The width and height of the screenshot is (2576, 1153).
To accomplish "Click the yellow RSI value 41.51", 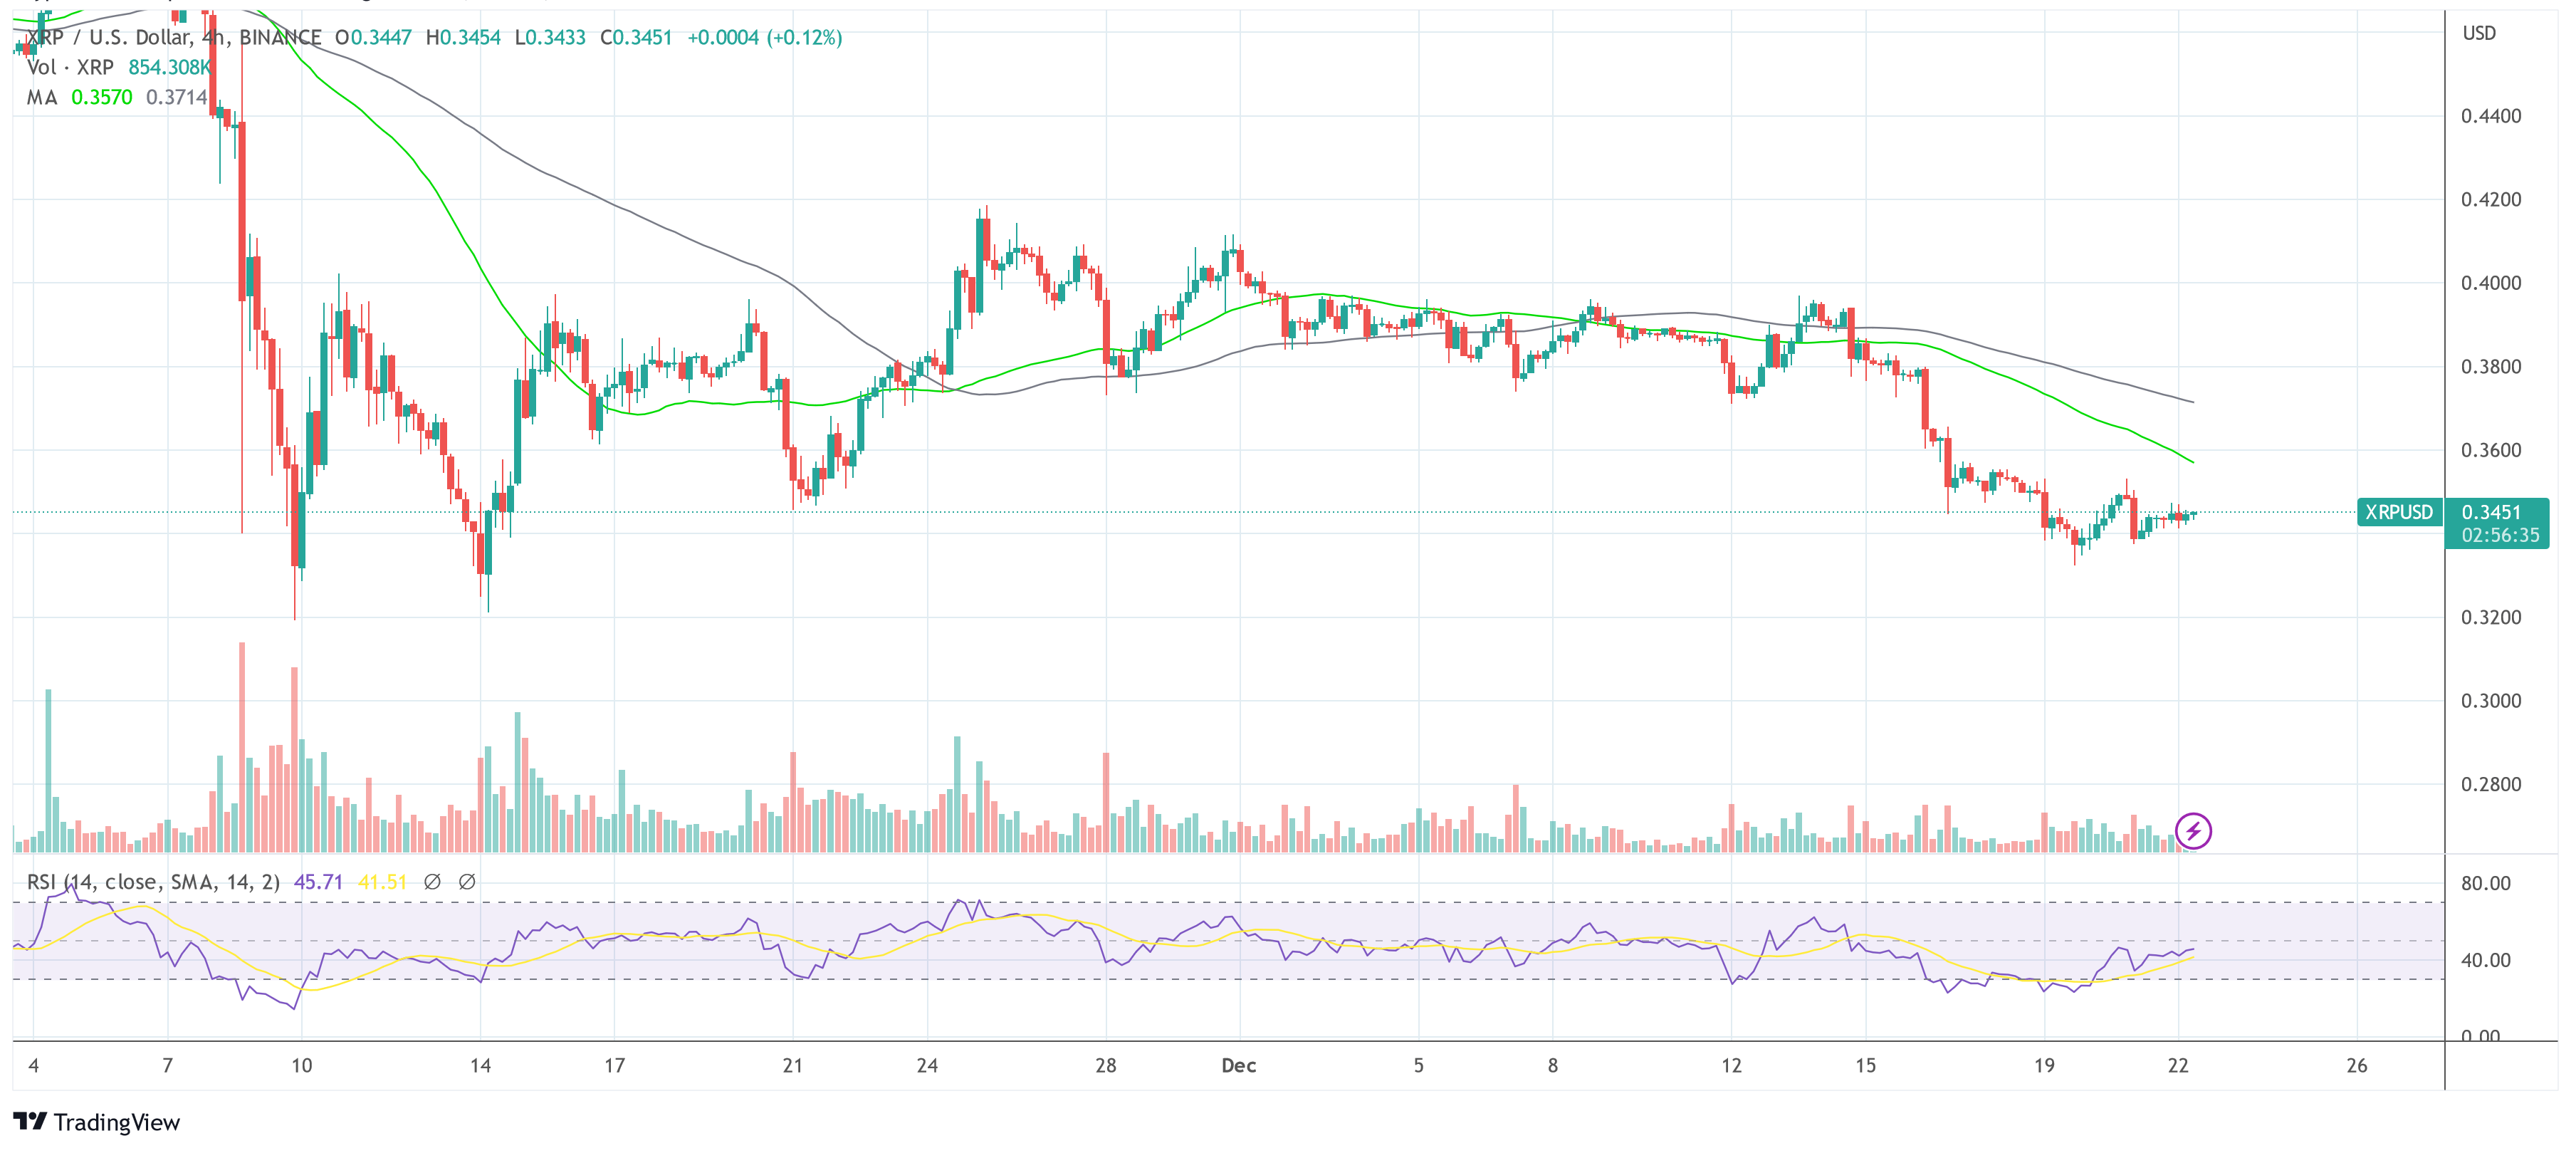I will coord(382,882).
